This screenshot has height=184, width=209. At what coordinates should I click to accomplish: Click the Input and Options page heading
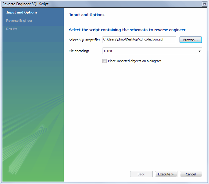click(x=87, y=15)
